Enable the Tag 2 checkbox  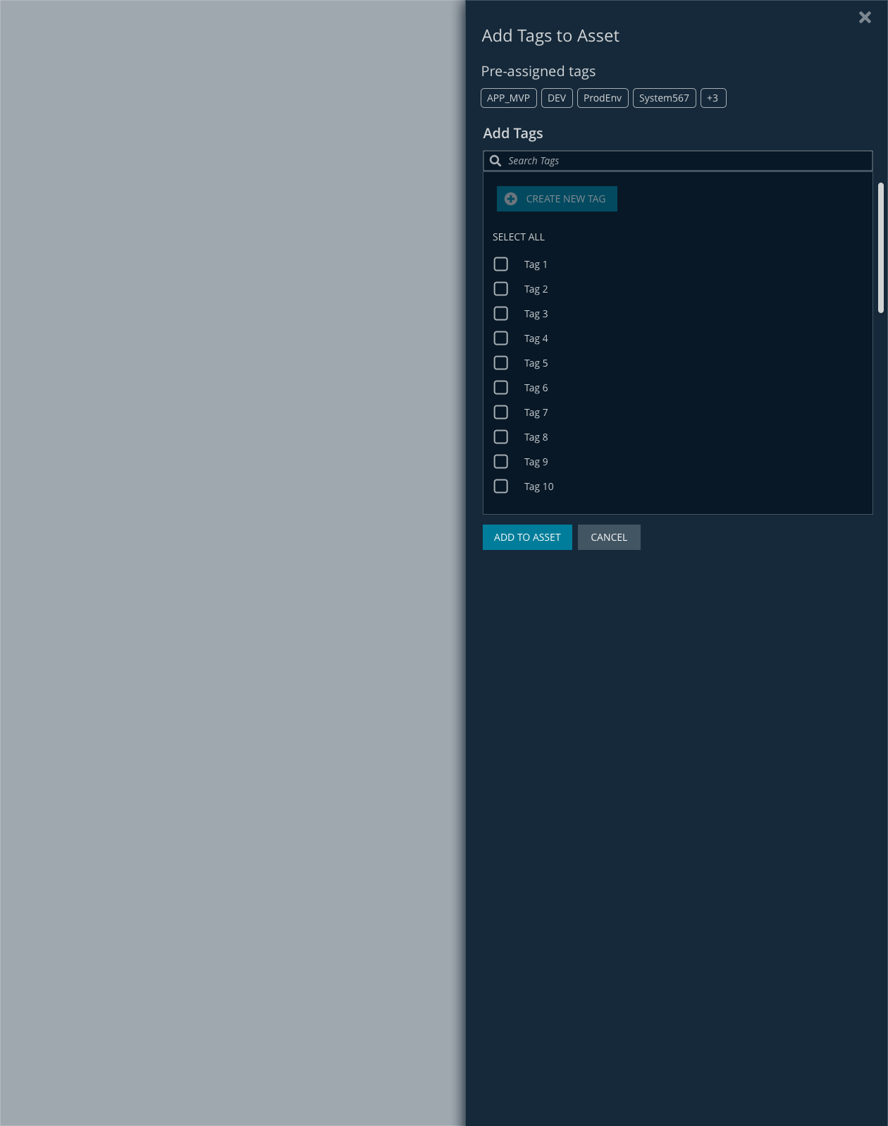(x=501, y=289)
